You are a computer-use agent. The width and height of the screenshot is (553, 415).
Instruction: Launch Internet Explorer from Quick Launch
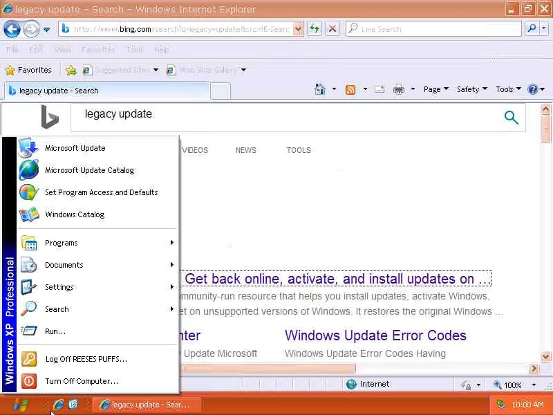[59, 405]
